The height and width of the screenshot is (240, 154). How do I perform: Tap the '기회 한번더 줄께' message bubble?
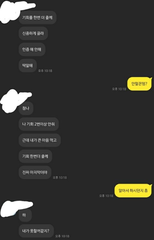35,156
